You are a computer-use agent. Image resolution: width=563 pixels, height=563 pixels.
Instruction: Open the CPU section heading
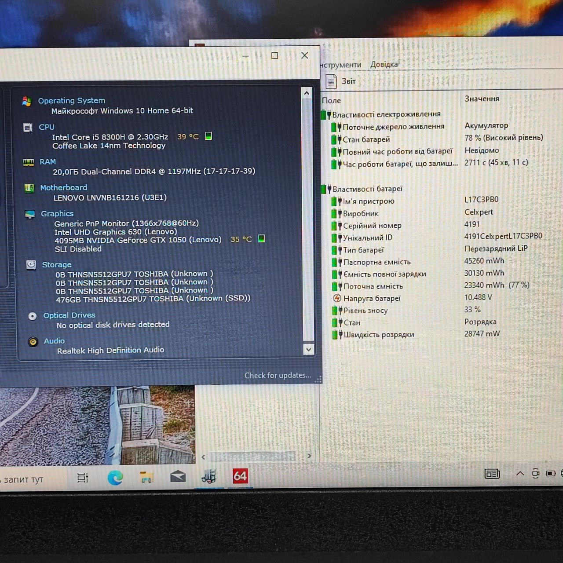47,127
